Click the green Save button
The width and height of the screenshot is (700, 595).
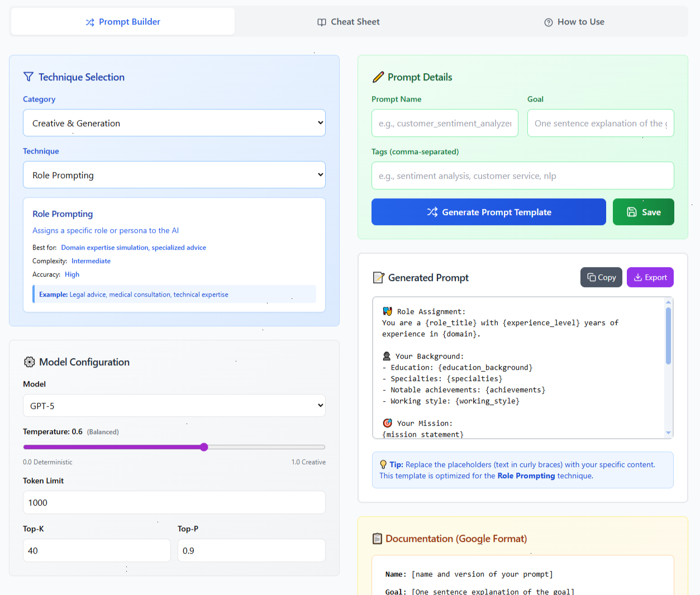pos(644,212)
